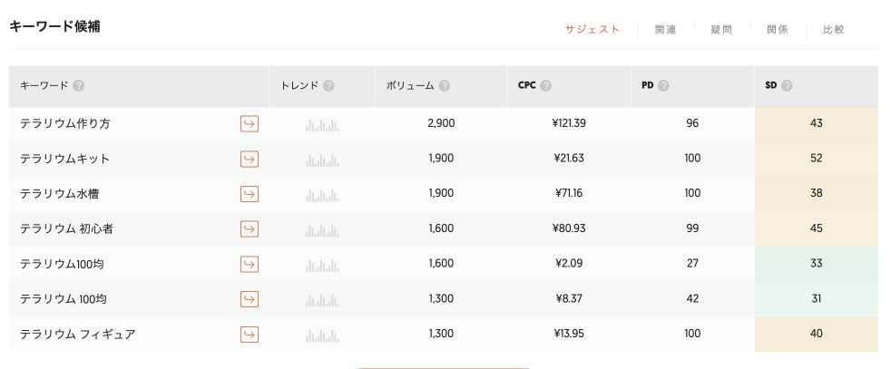891x369 pixels.
Task: Click the SD value 31 cell
Action: 816,298
